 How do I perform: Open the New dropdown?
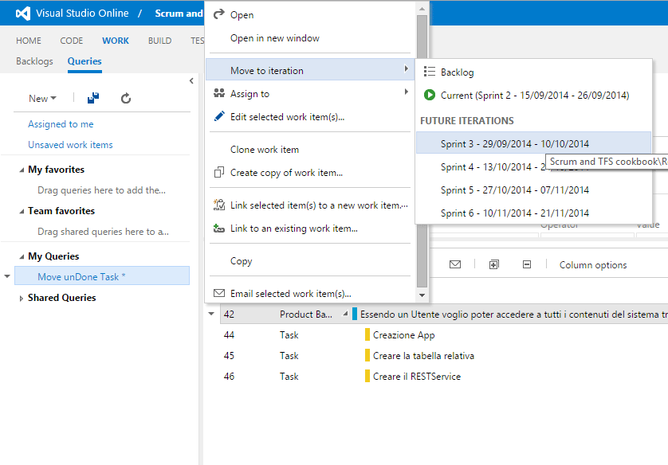click(42, 98)
